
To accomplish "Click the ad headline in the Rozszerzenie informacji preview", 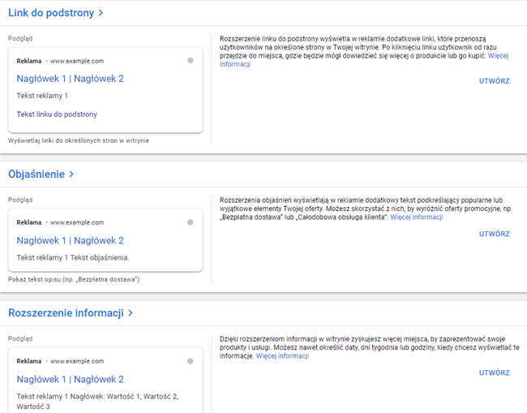I will [x=70, y=379].
